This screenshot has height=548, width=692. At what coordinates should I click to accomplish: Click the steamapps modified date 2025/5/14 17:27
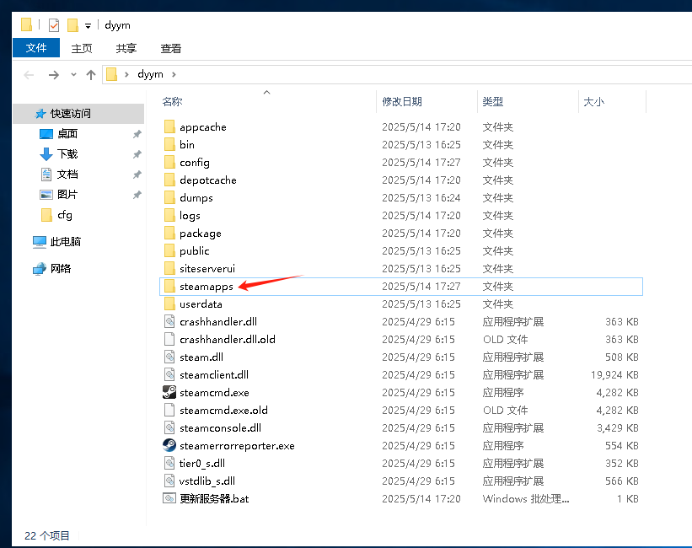click(421, 286)
